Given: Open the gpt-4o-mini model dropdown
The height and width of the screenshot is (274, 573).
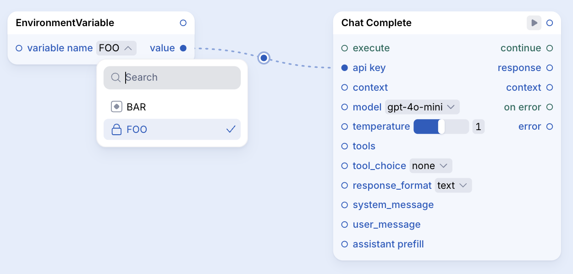Looking at the screenshot, I should click(x=422, y=107).
